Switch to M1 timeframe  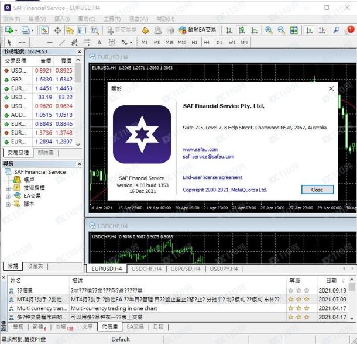click(145, 42)
